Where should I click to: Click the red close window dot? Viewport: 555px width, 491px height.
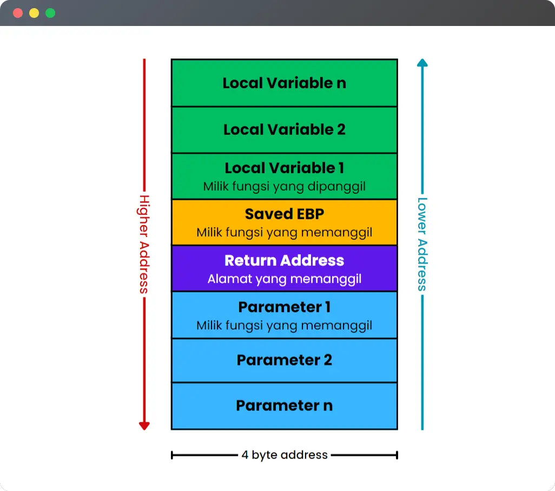click(18, 13)
